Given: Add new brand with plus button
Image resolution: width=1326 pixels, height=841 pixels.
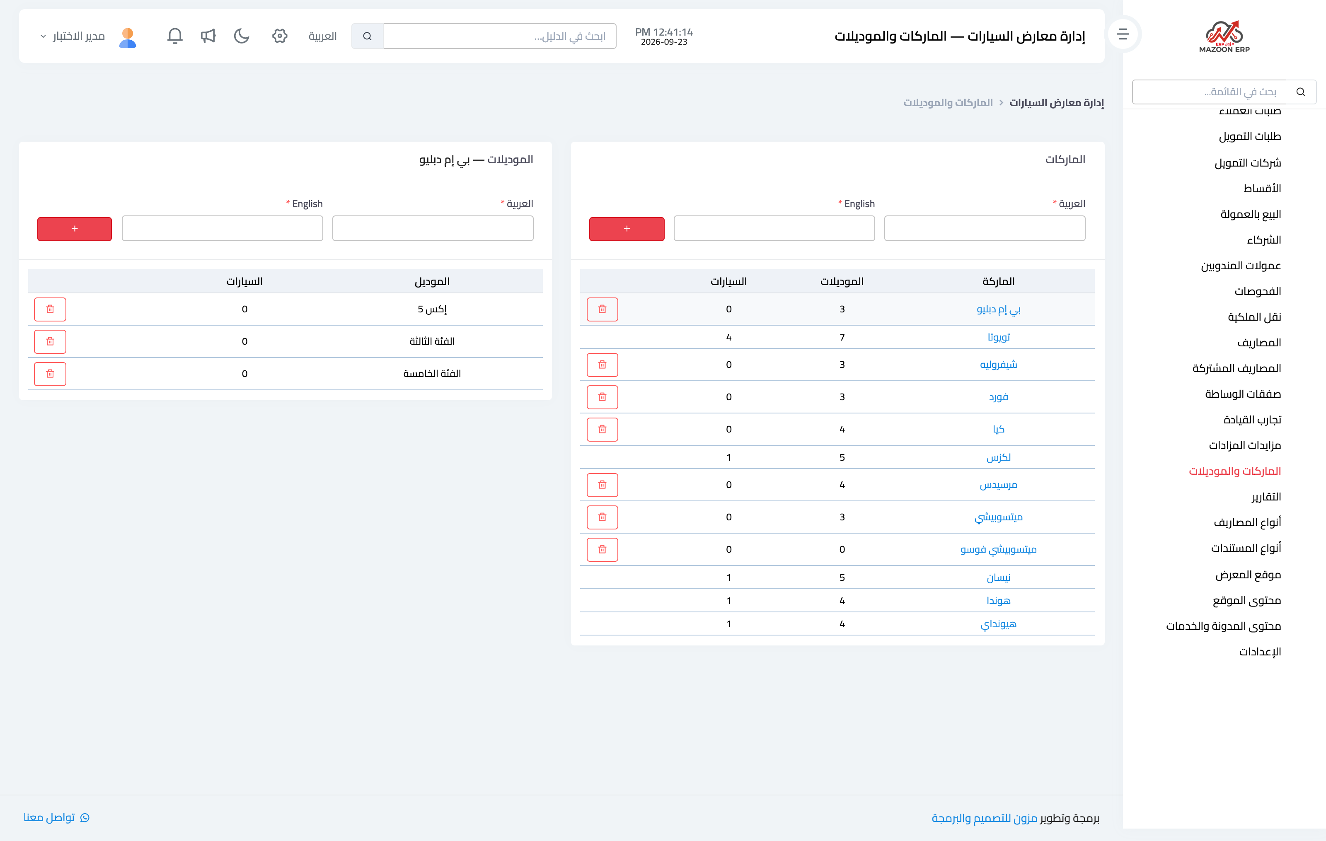Looking at the screenshot, I should tap(627, 228).
